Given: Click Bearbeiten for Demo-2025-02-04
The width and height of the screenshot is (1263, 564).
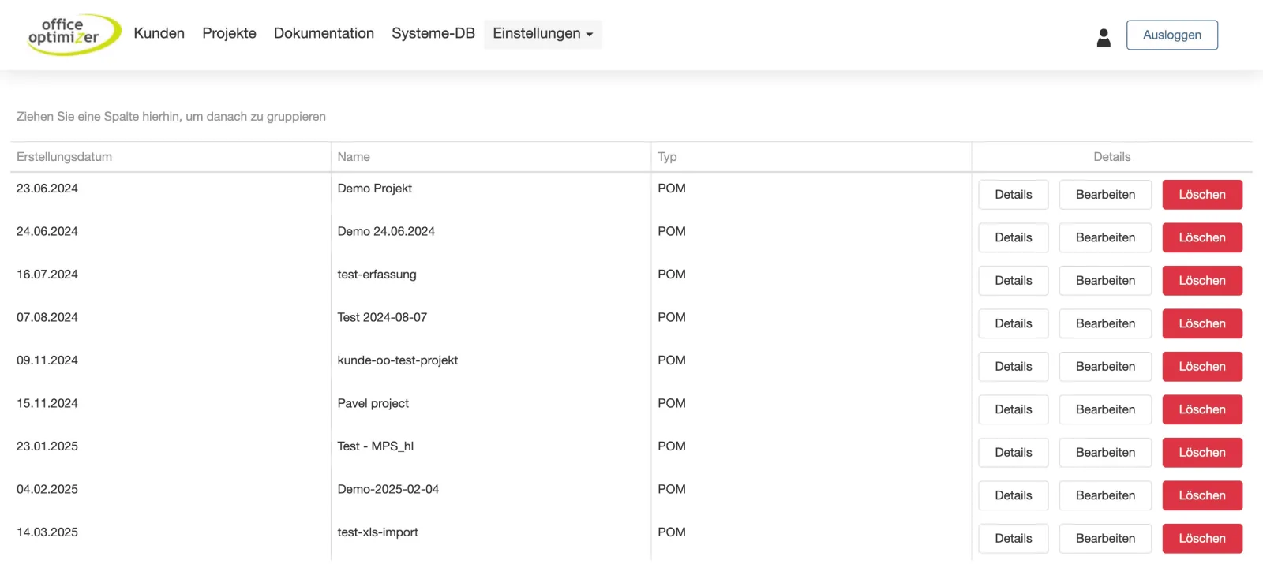Looking at the screenshot, I should 1105,495.
